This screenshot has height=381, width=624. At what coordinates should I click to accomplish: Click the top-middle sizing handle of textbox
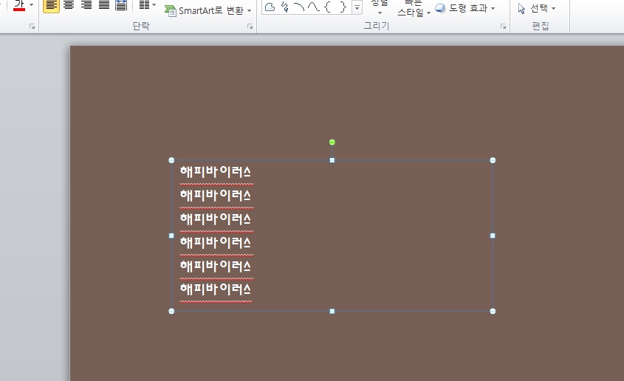point(332,160)
